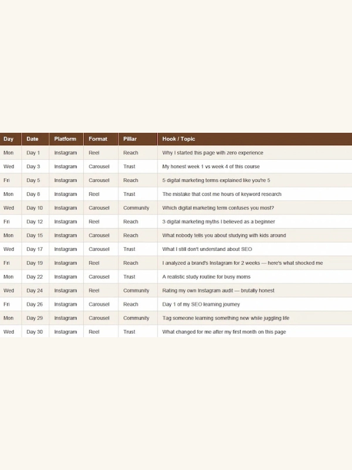Select the Reach pillar cell in Day 5 row
This screenshot has height=470, width=352.
coord(138,180)
